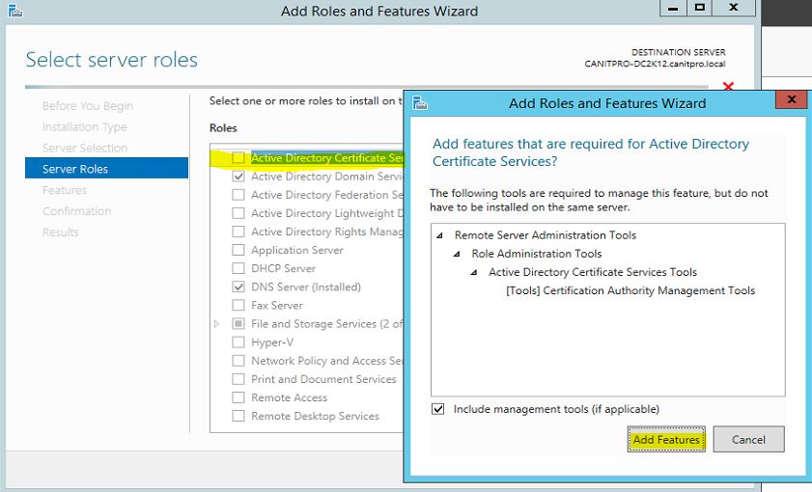812x492 pixels.
Task: Uncheck Active Directory Domain Services role
Action: pos(238,177)
